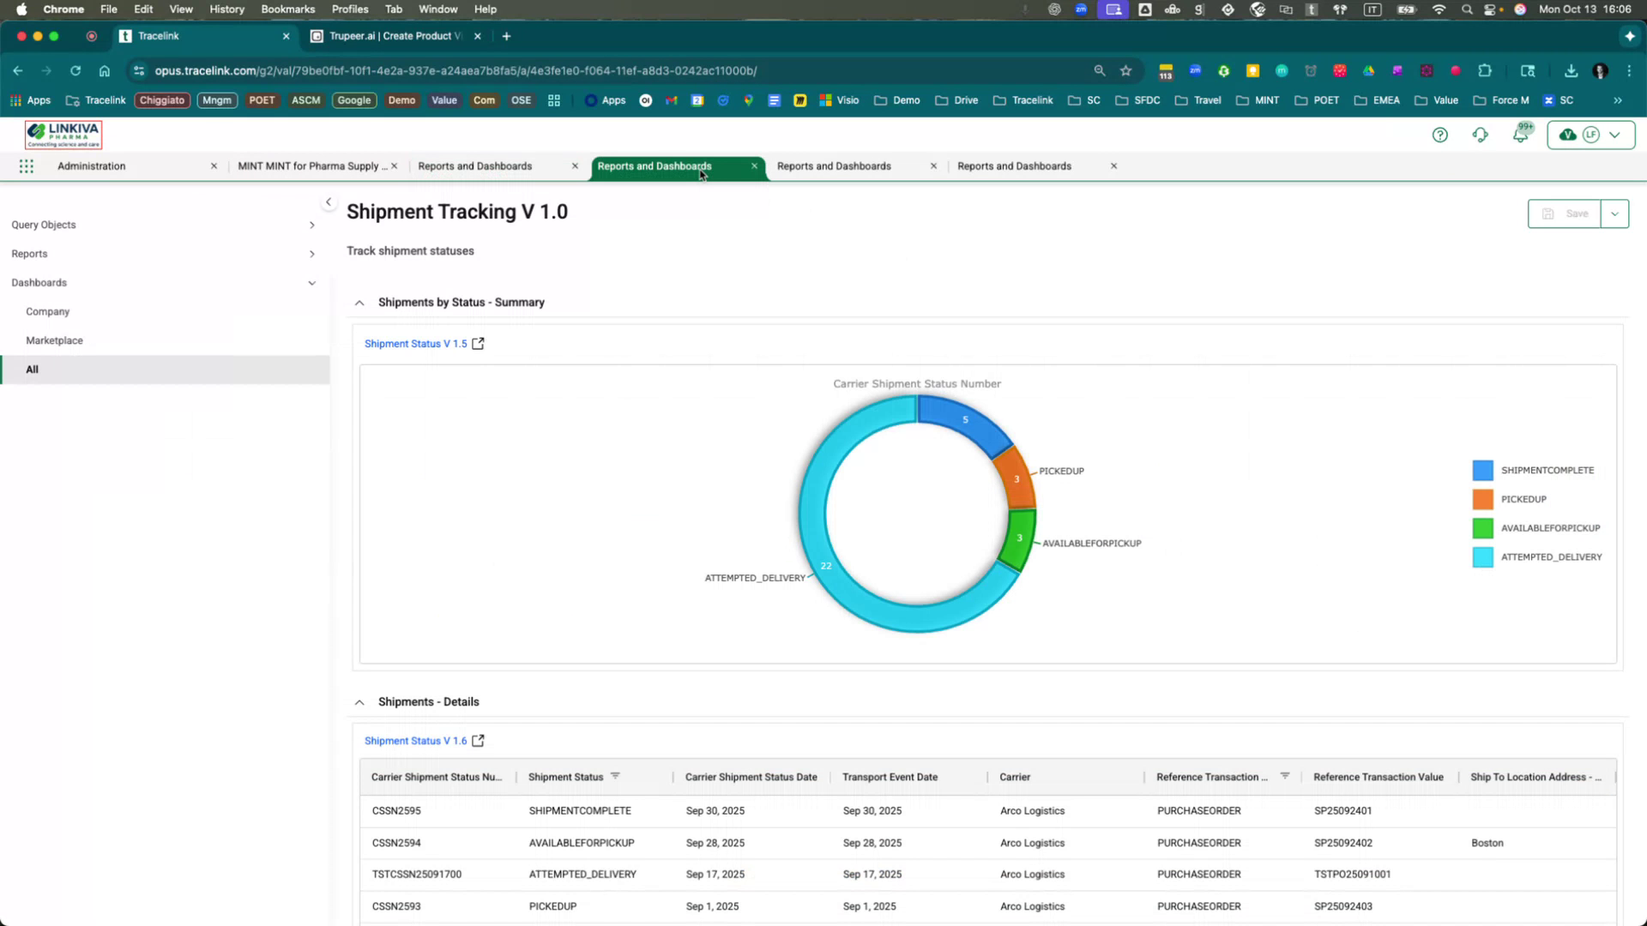The height and width of the screenshot is (926, 1647).
Task: Collapse the left sidebar with the chevron
Action: pyautogui.click(x=329, y=202)
